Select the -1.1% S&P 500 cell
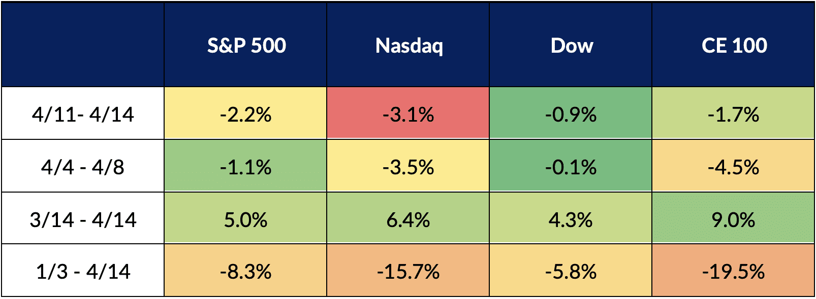Viewport: 816px width, 299px height. pyautogui.click(x=245, y=167)
